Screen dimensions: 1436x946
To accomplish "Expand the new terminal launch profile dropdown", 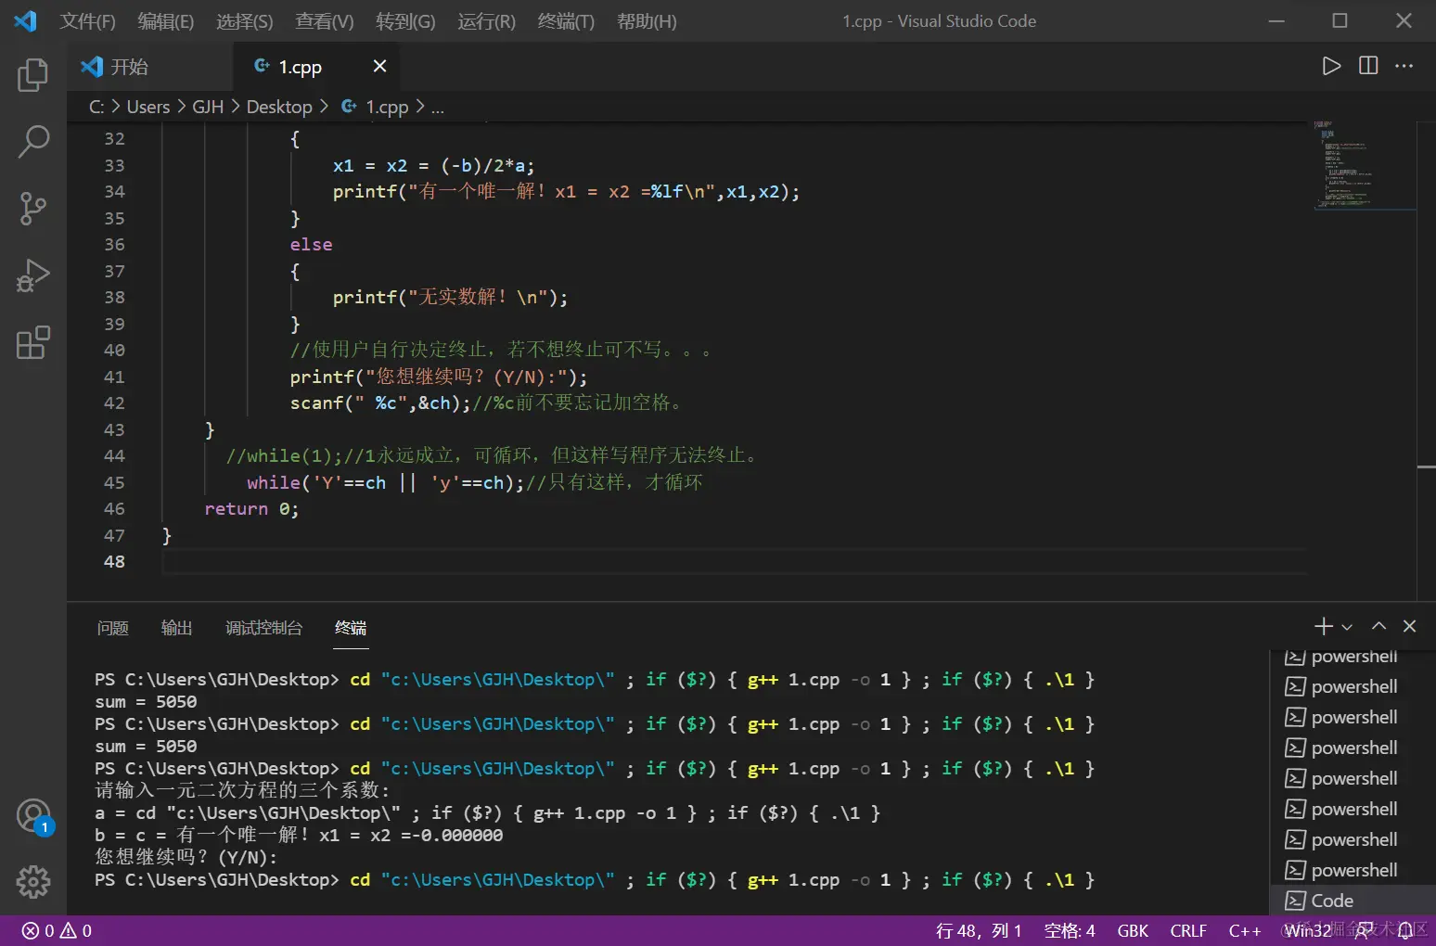I will (1347, 628).
